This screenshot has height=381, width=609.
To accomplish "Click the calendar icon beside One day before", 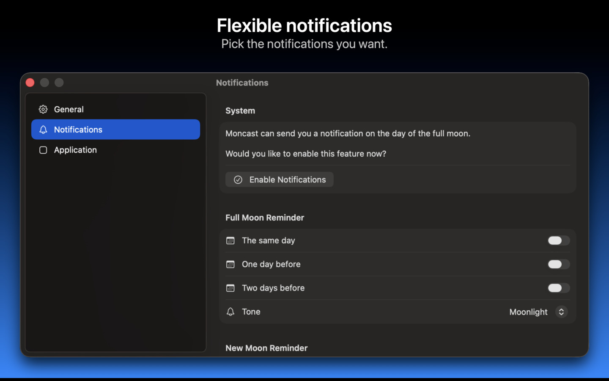I will coord(230,264).
